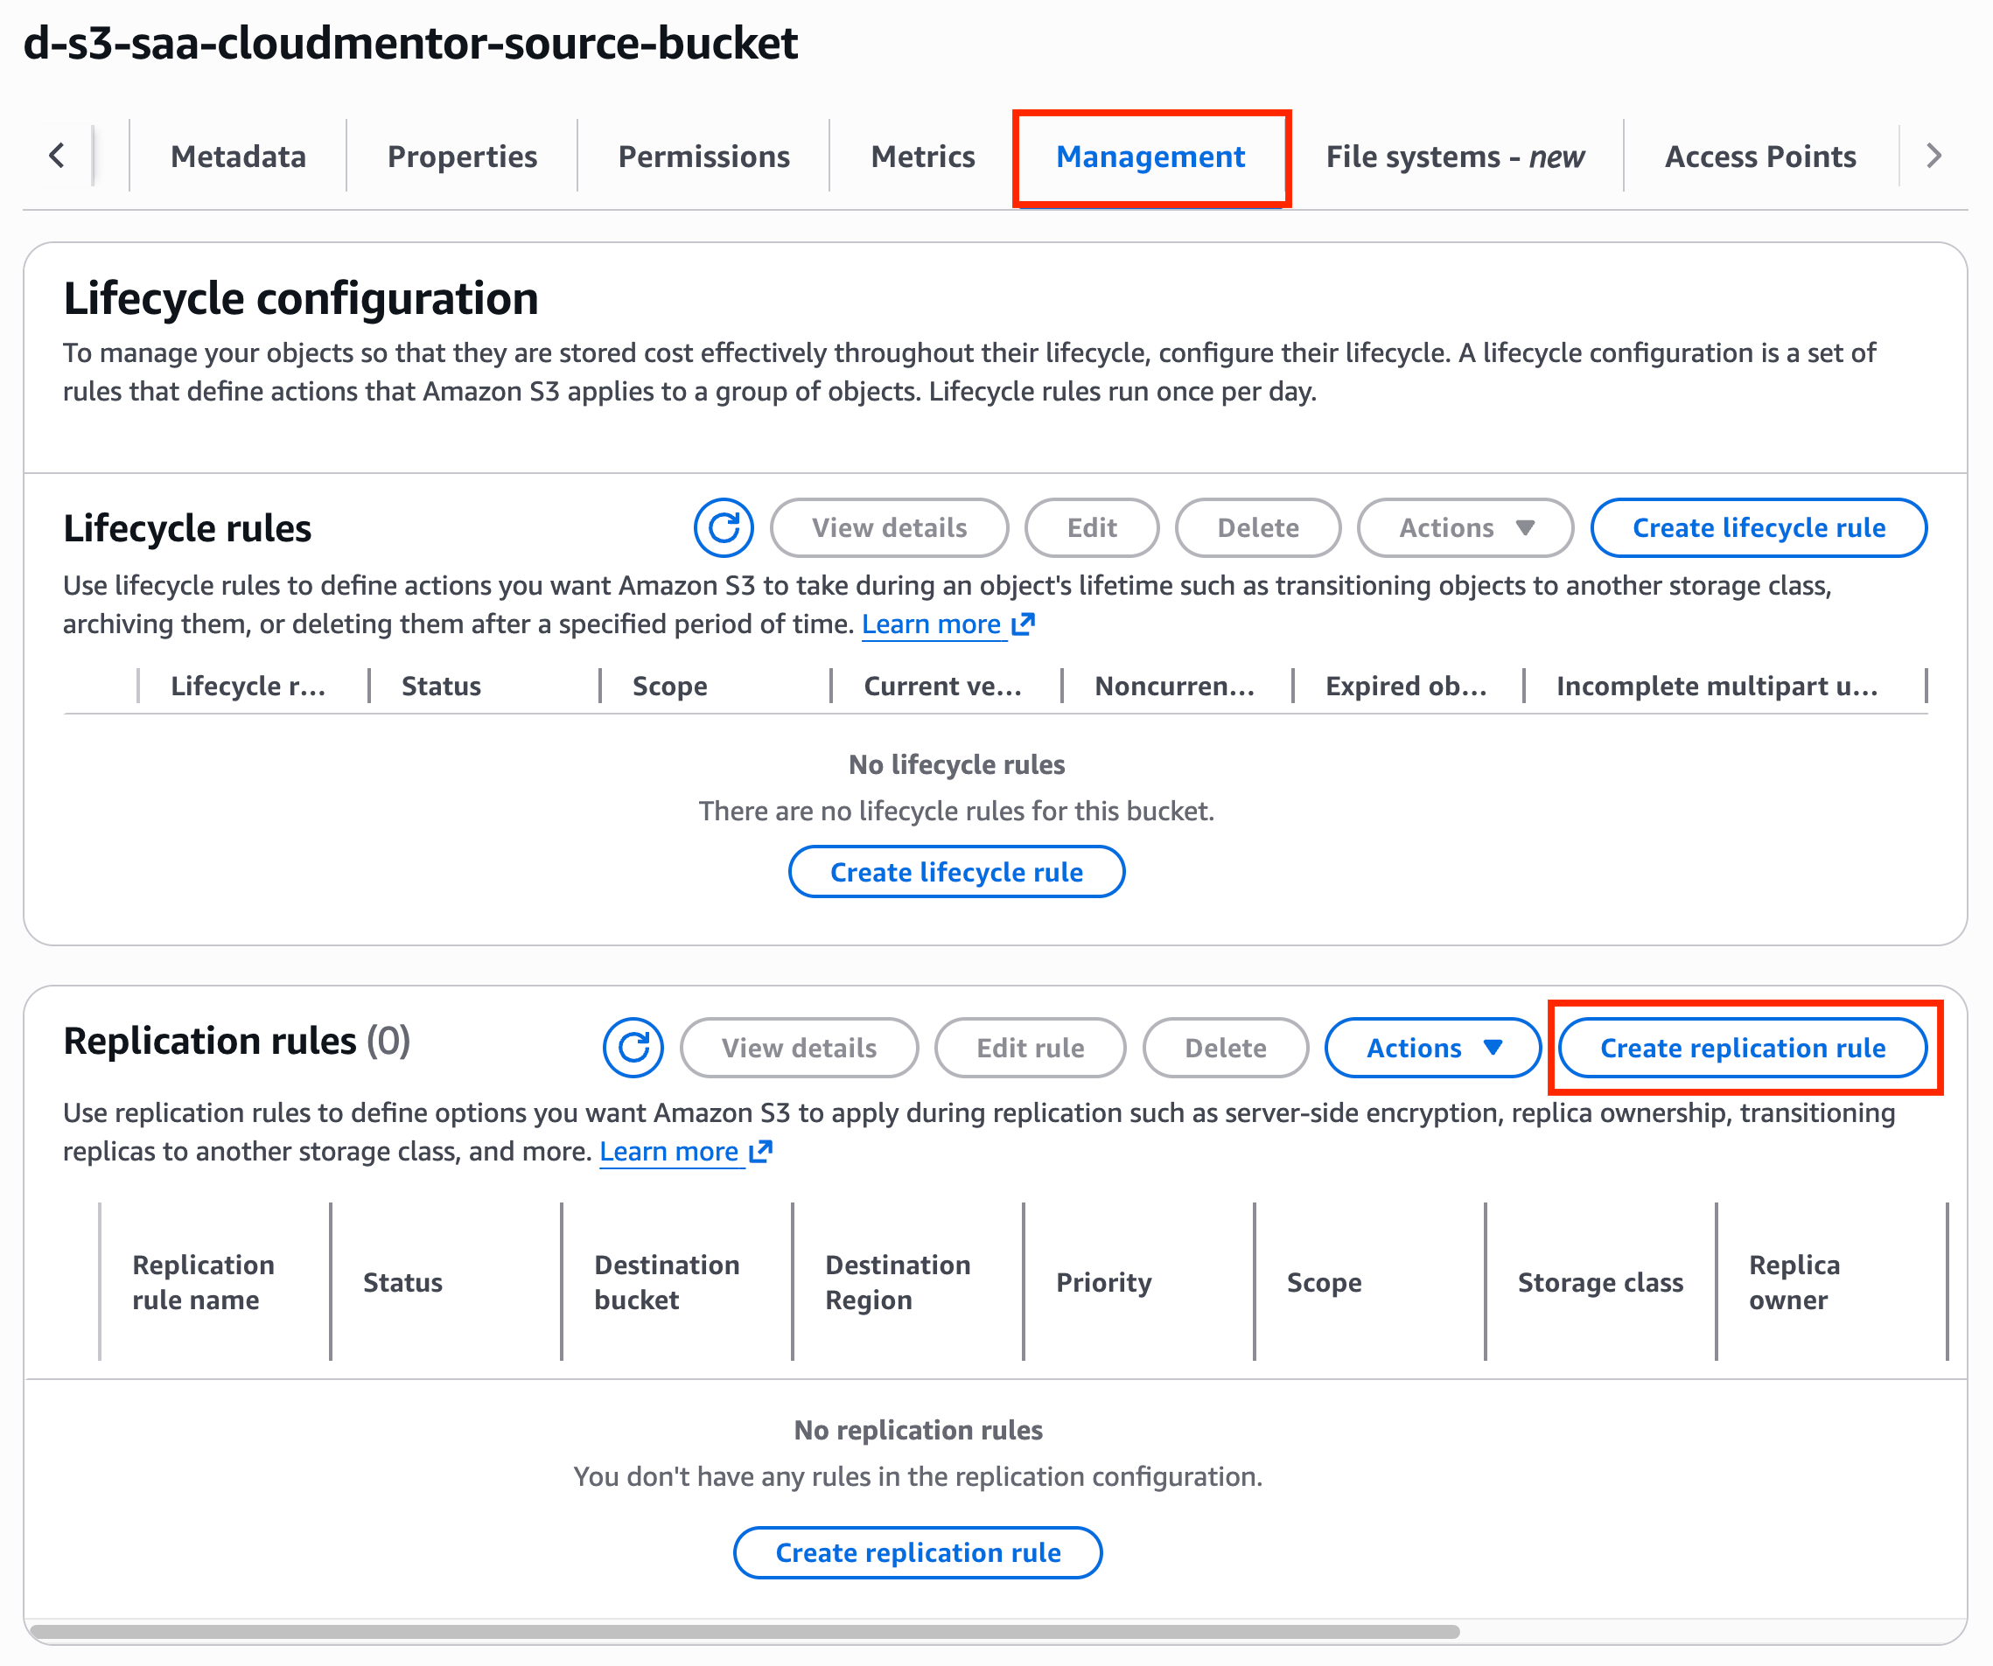This screenshot has width=1993, height=1666.
Task: Click Create replication rule in header
Action: 1743,1048
